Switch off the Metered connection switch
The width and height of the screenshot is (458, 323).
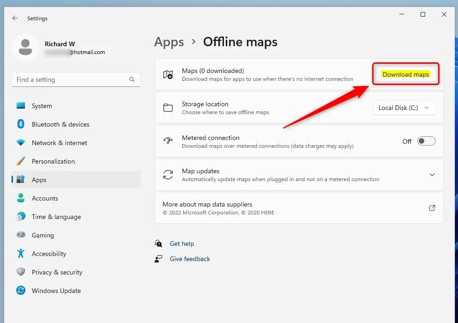(x=426, y=141)
